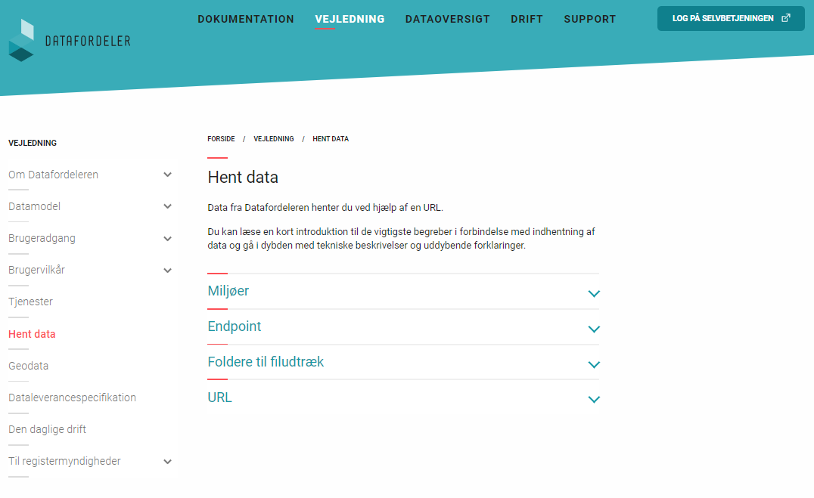Expand Foldere til filudtræk section

(593, 364)
